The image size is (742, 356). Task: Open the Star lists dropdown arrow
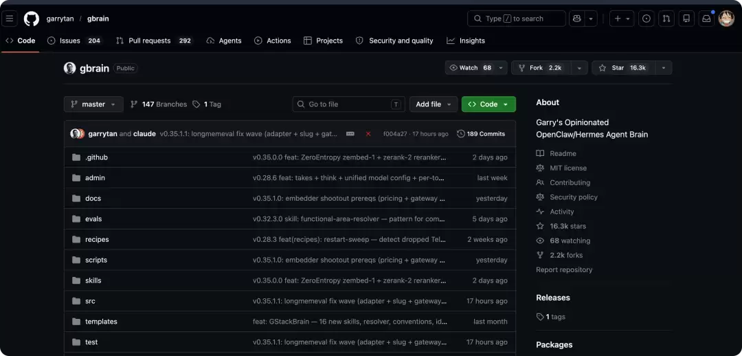click(x=664, y=68)
